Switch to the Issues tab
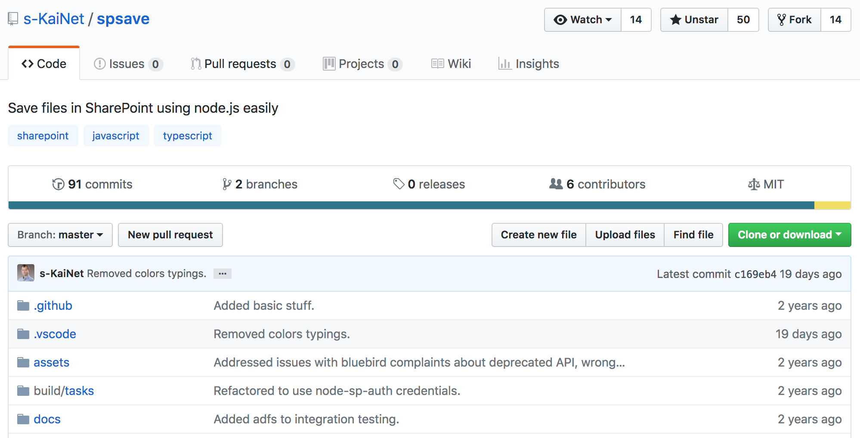Viewport: 860px width, 438px height. coord(128,64)
